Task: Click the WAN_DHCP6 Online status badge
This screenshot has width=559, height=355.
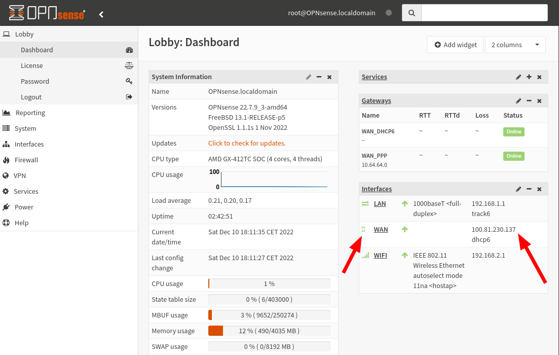Action: (514, 132)
